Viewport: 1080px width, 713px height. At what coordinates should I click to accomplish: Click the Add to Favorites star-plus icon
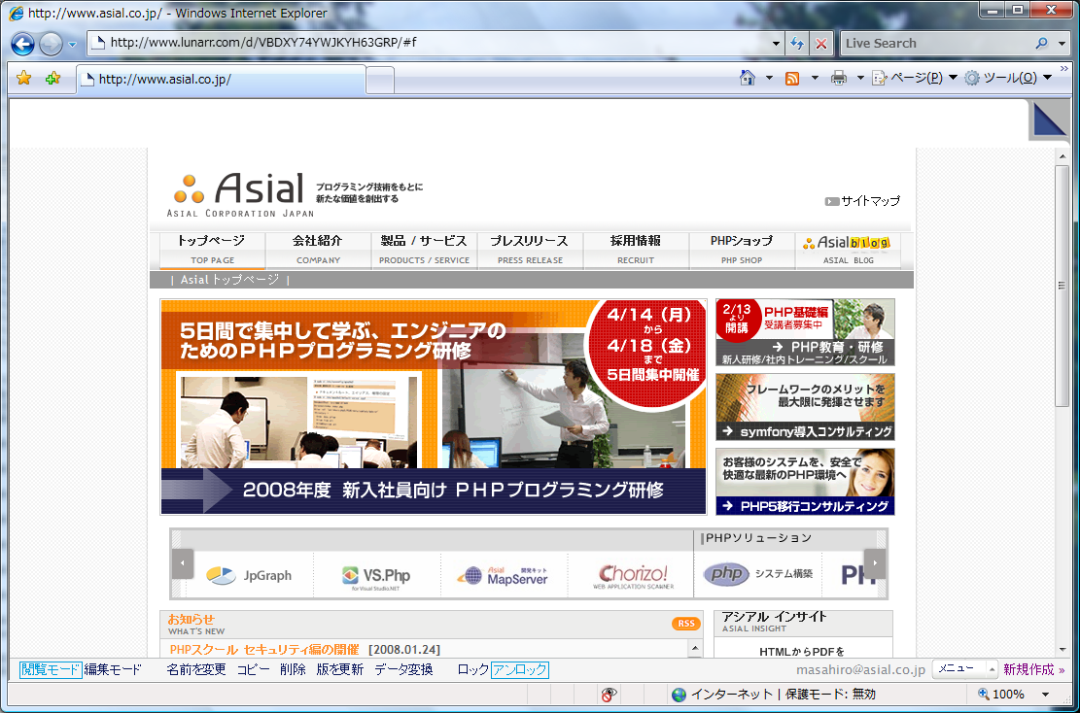[52, 79]
